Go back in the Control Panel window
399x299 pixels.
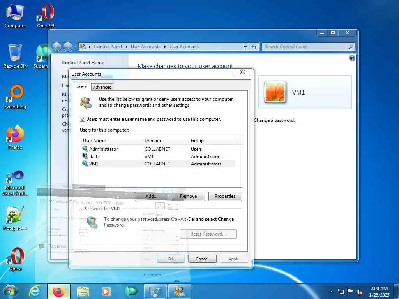(57, 47)
